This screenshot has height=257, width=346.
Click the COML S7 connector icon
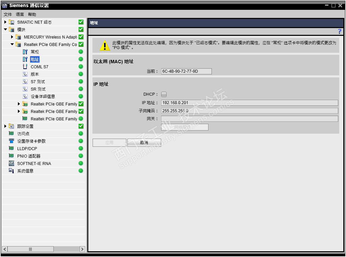pyautogui.click(x=25, y=67)
